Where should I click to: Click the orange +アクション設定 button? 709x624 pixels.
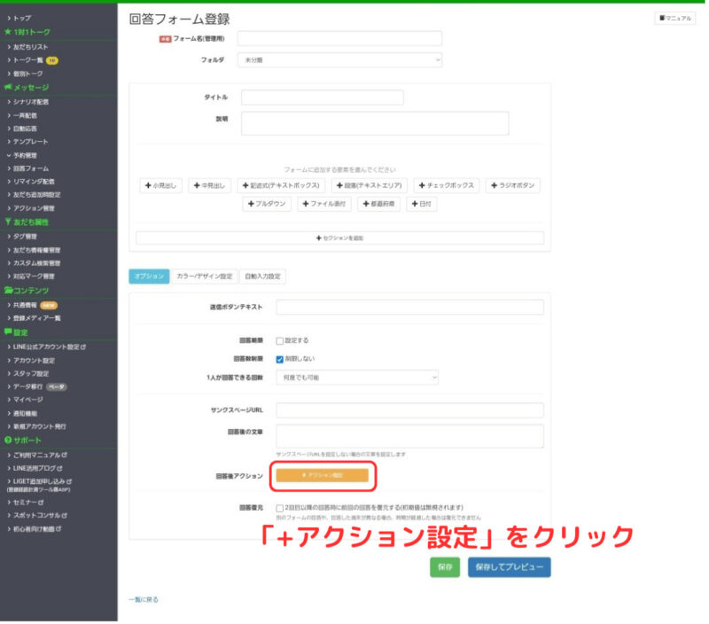click(323, 477)
